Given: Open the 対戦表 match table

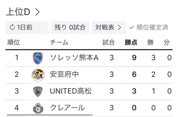Looking at the screenshot, I should point(108,28).
